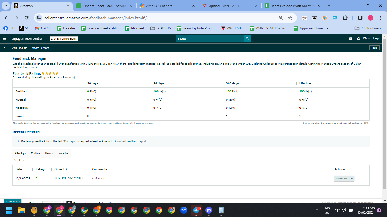Open File Explorer from the taskbar

click(x=22, y=210)
